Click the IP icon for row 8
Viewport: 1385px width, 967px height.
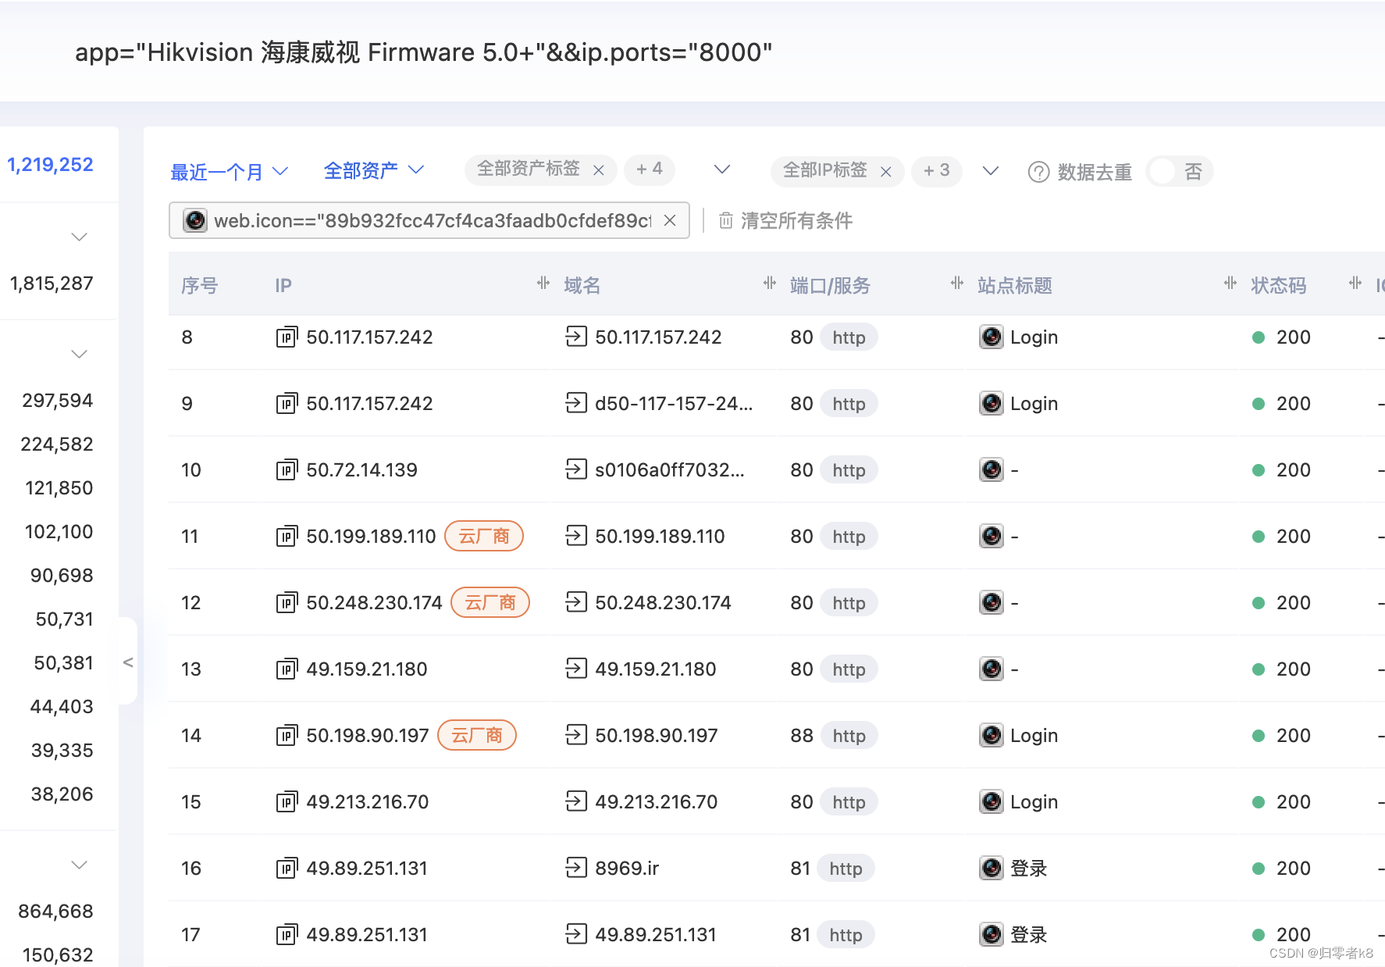pyautogui.click(x=287, y=337)
